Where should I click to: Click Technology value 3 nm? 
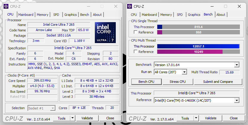(x=36, y=41)
